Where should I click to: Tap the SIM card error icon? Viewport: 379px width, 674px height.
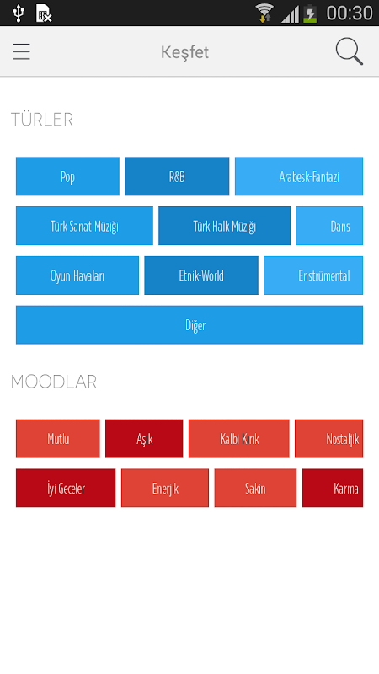pyautogui.click(x=44, y=13)
